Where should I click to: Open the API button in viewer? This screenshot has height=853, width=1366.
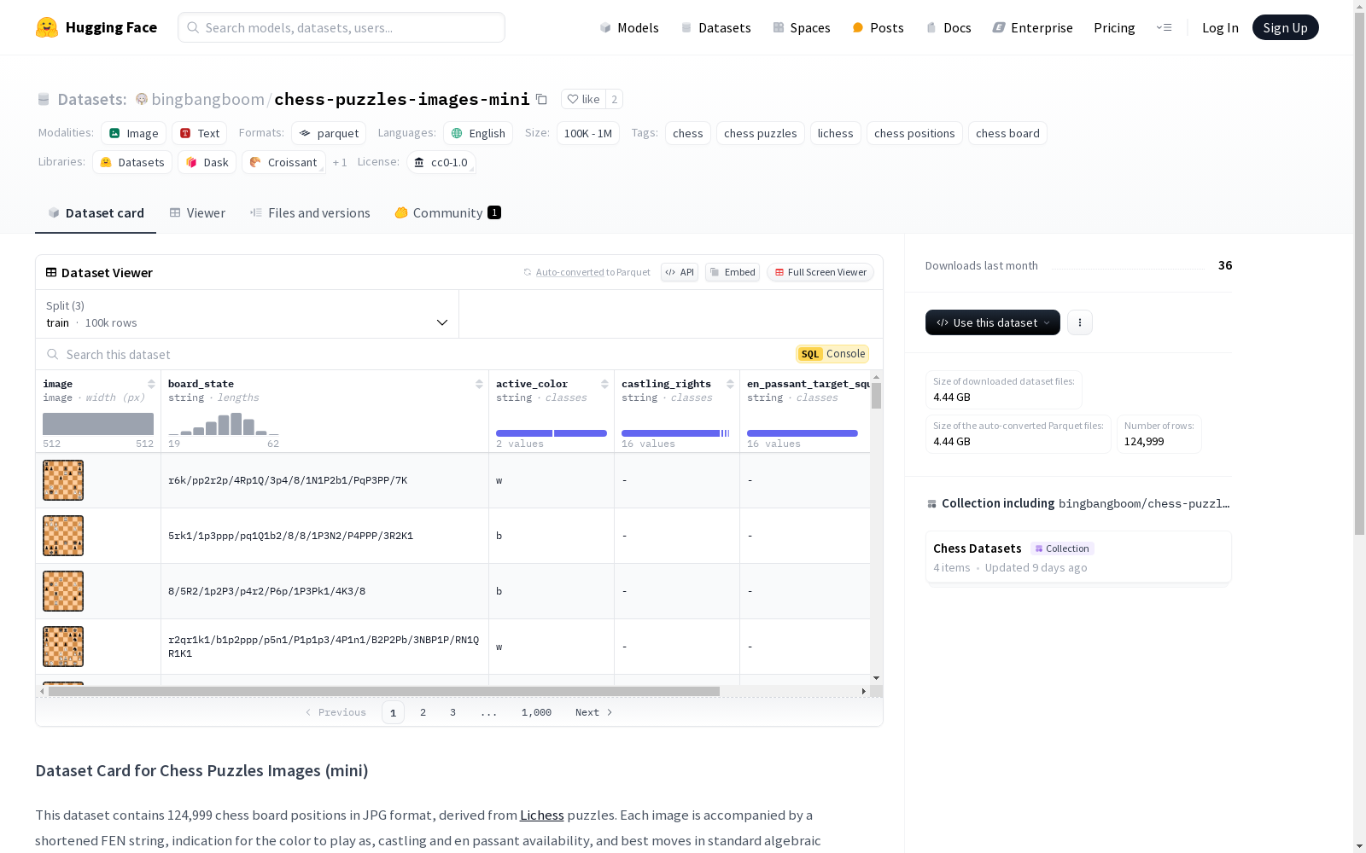point(680,272)
